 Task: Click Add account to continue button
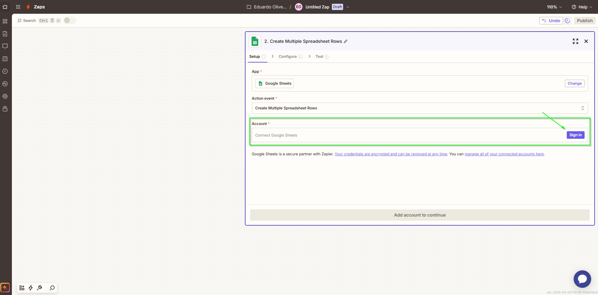tap(420, 215)
